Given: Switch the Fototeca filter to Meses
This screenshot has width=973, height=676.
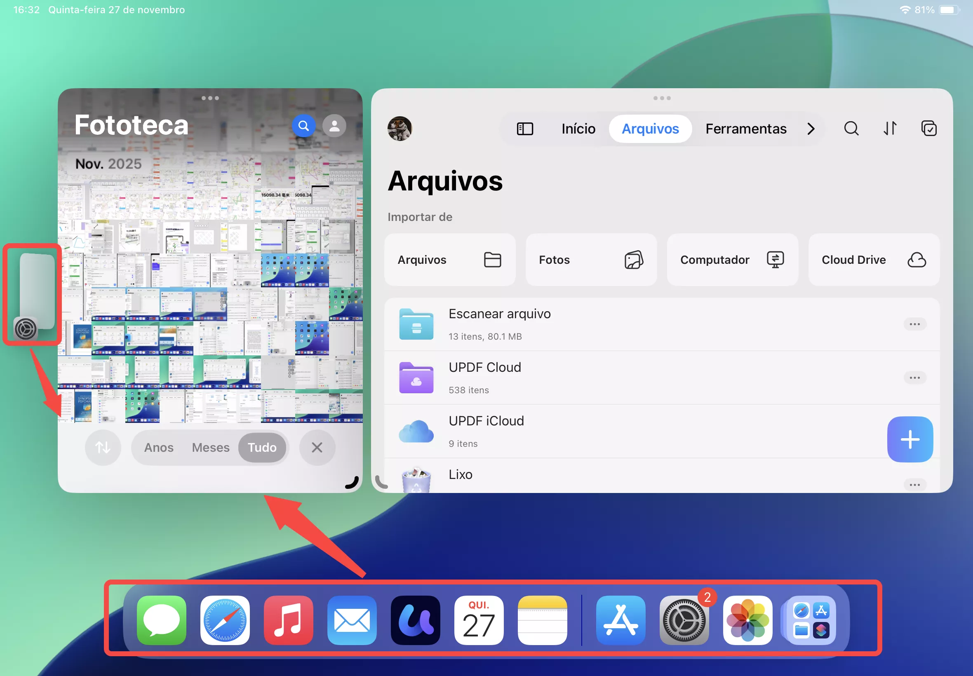Looking at the screenshot, I should (211, 447).
